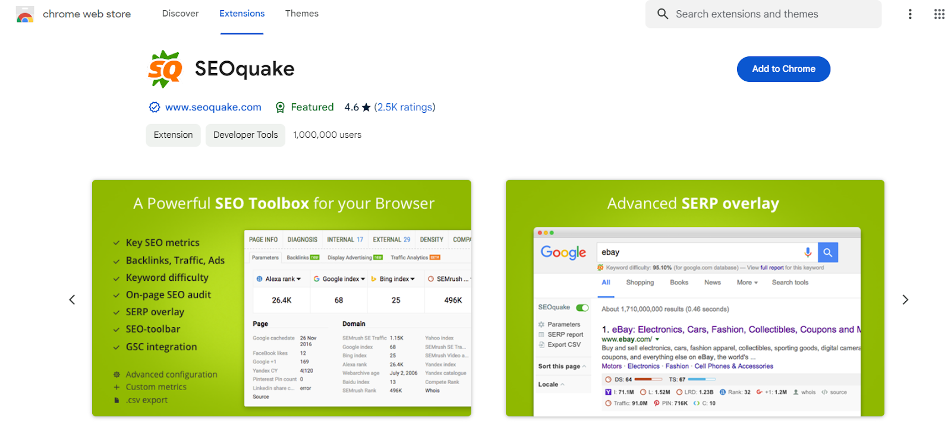
Task: Click Add to Chrome button
Action: click(783, 69)
